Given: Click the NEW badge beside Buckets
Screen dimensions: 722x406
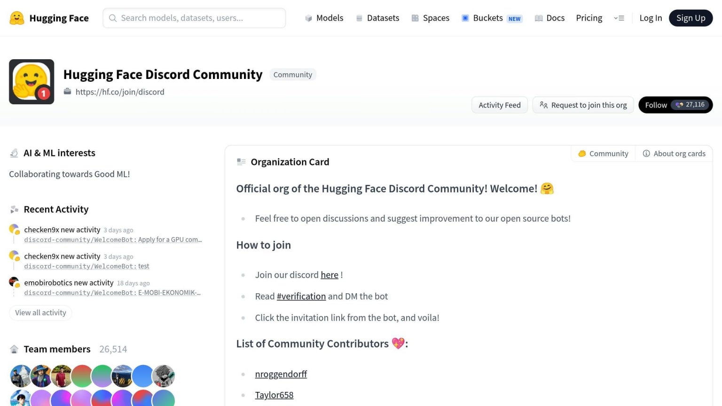Looking at the screenshot, I should (x=515, y=19).
